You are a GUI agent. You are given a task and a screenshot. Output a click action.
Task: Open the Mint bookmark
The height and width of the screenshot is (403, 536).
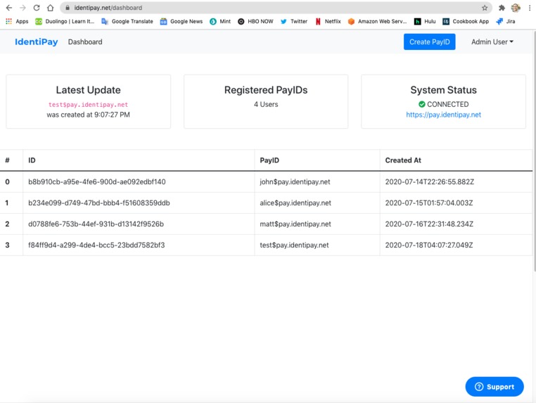click(x=220, y=21)
